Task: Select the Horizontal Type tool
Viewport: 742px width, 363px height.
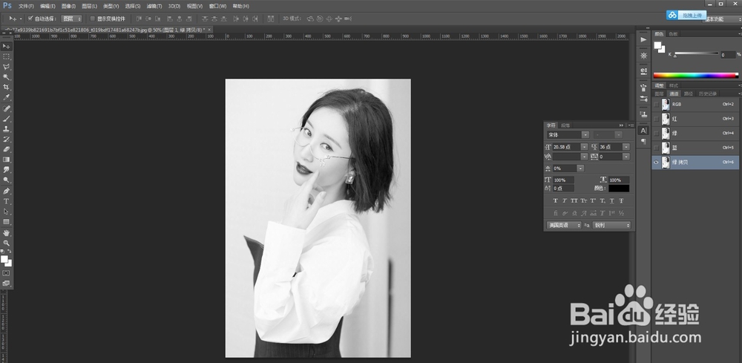Action: [x=6, y=202]
